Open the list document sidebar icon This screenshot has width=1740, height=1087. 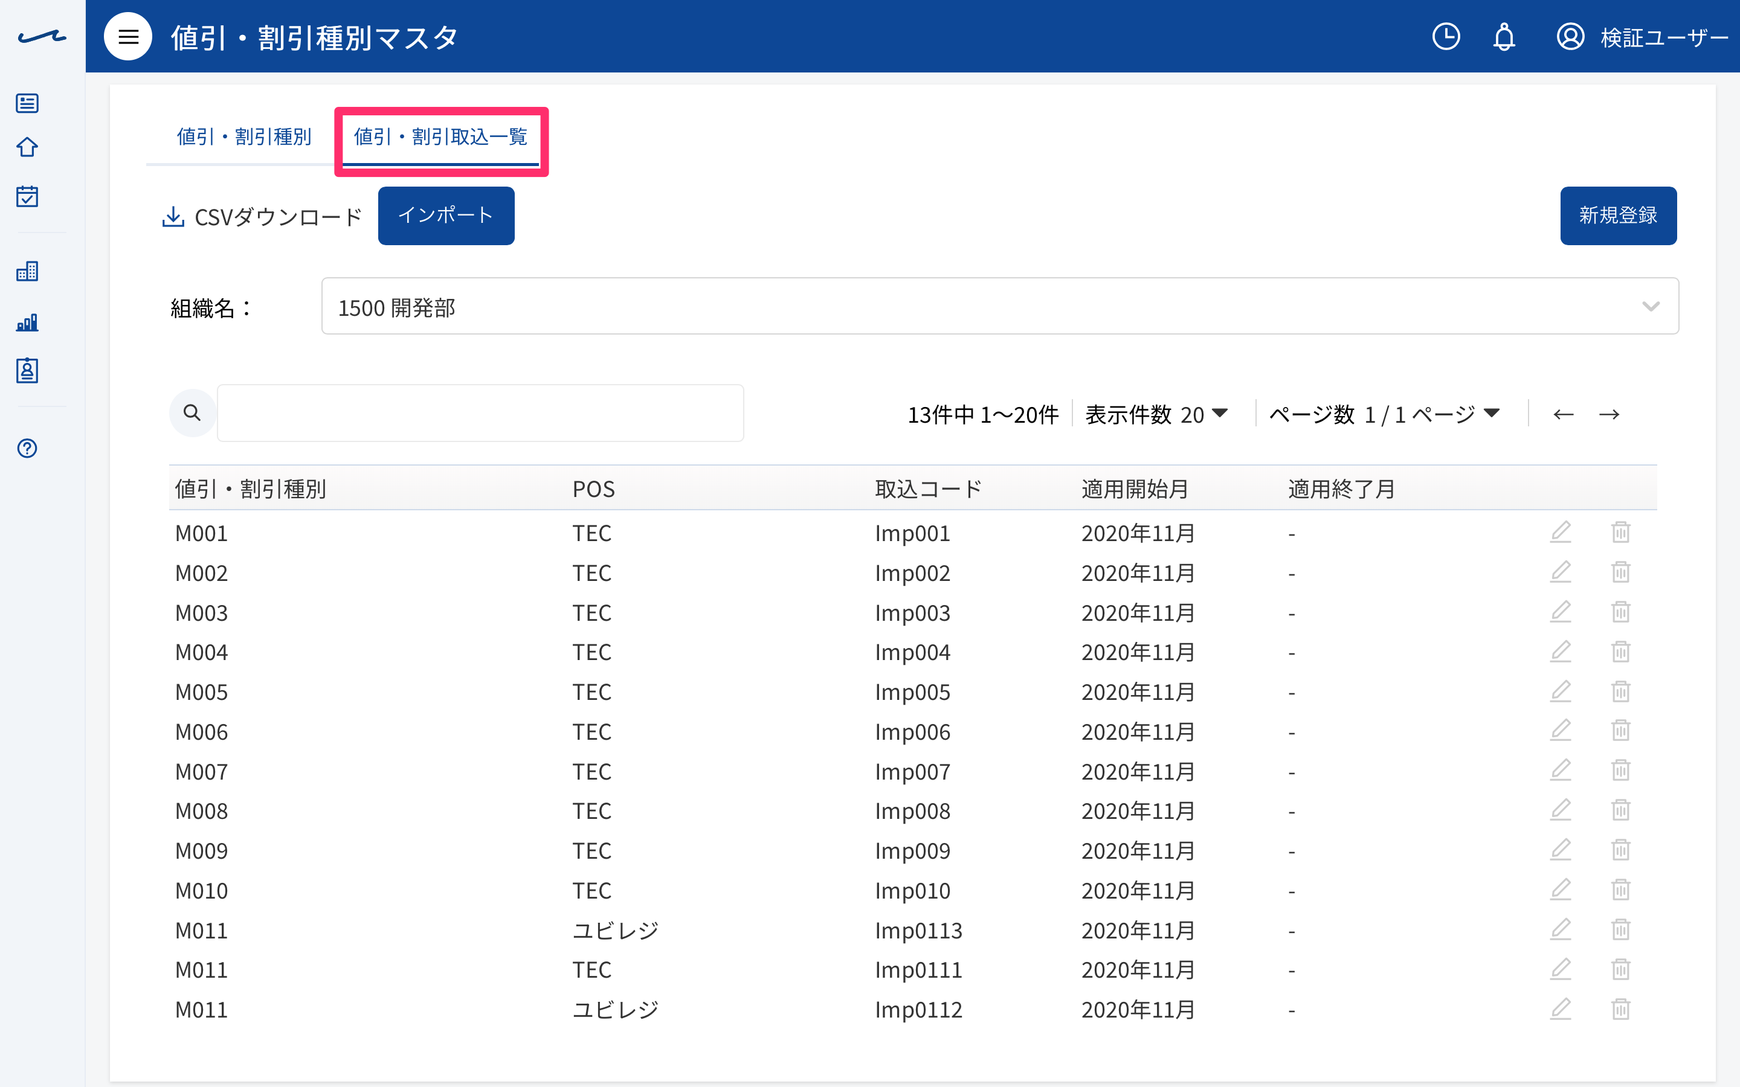27,103
